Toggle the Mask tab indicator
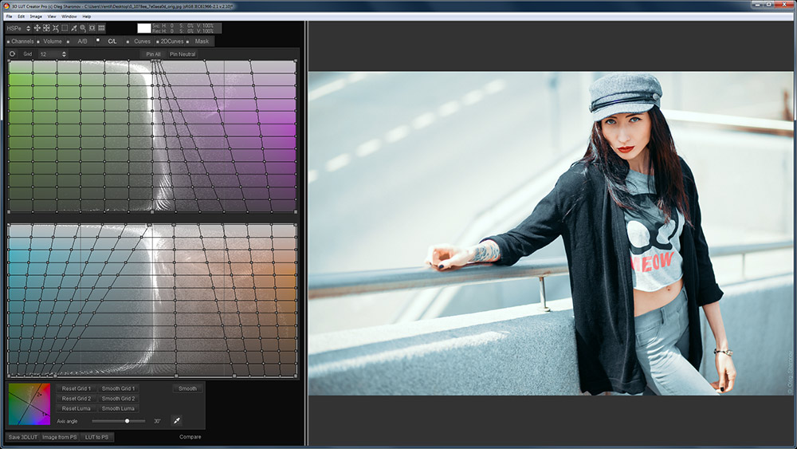The image size is (797, 449). coord(188,41)
